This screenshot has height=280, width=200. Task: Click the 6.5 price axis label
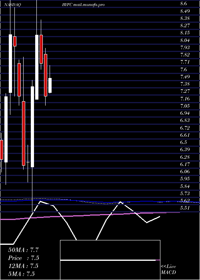tap(184, 142)
